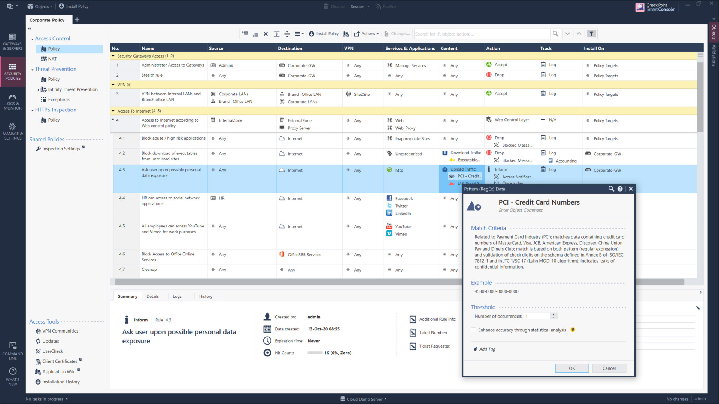Click the help icon in Pattern dialog
The width and height of the screenshot is (719, 404).
[x=620, y=189]
